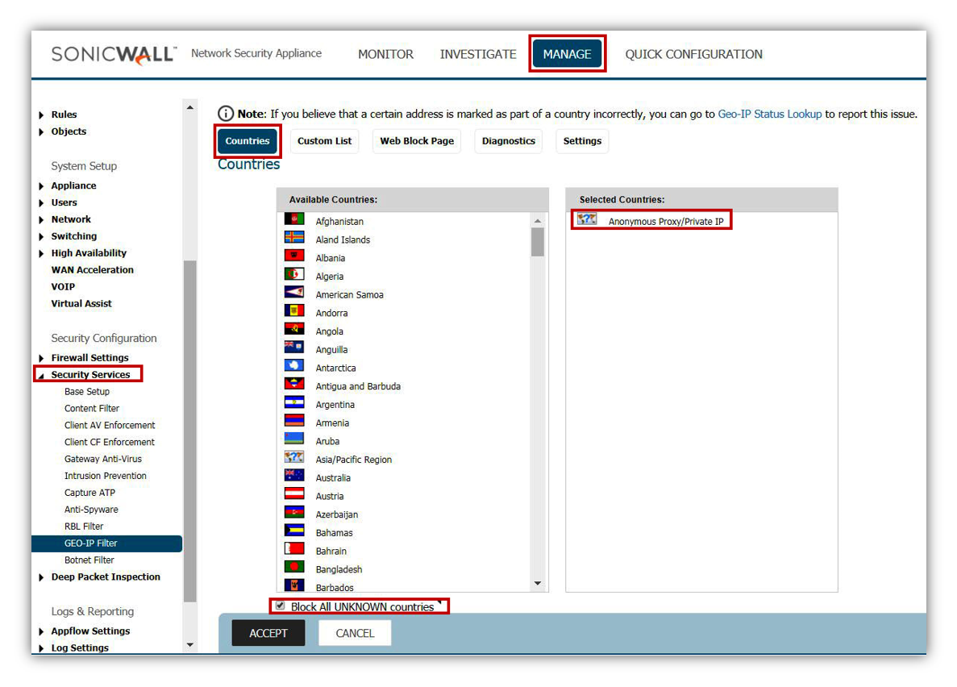Click the CANCEL button
Screen dimensions: 957x687
(x=355, y=633)
